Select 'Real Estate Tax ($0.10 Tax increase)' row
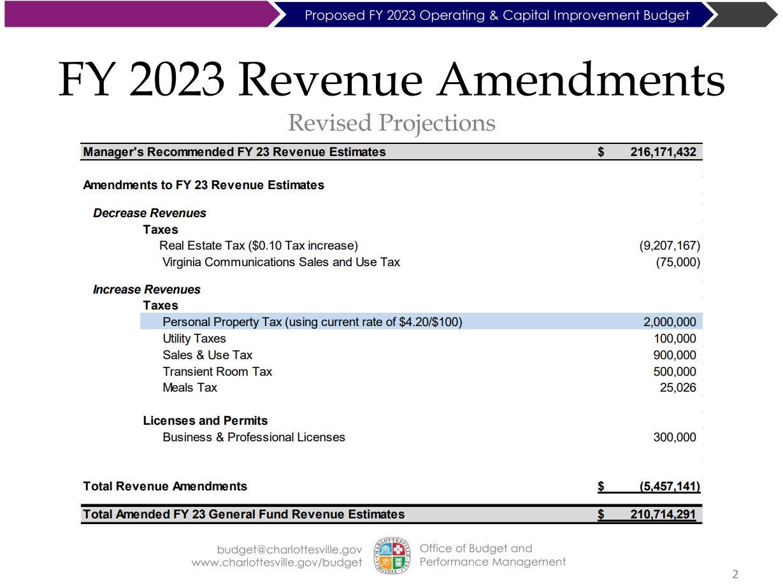This screenshot has width=783, height=584. pos(259,246)
